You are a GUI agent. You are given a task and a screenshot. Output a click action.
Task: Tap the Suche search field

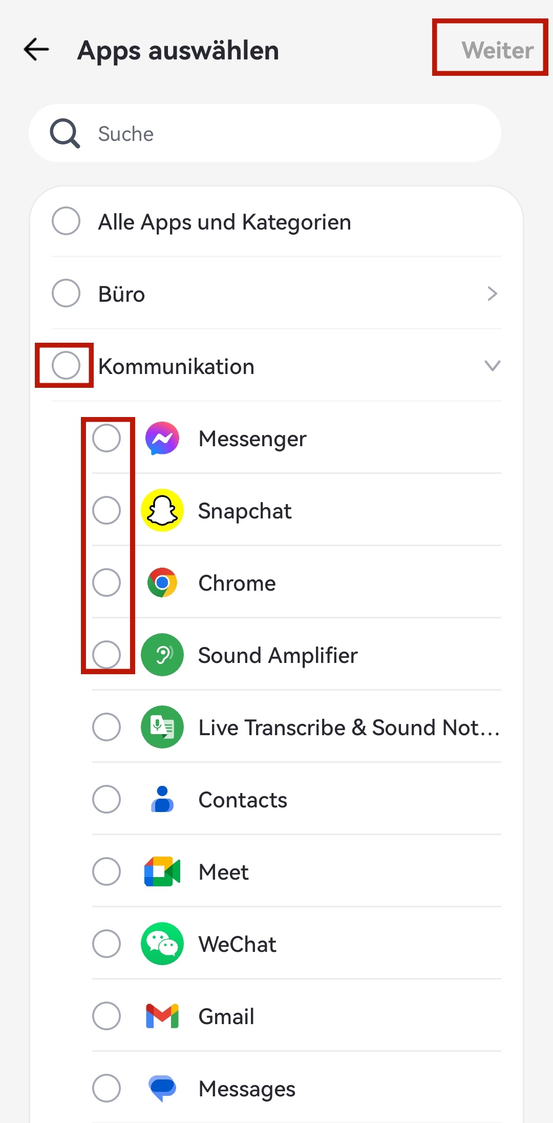coord(287,134)
